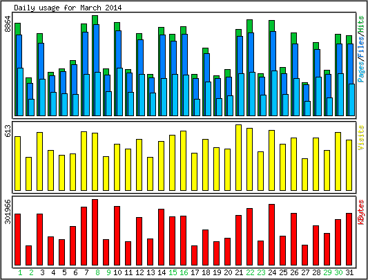This screenshot has height=280, width=368.
Task: Click the red KBytes bar for day 14
Action: click(162, 237)
